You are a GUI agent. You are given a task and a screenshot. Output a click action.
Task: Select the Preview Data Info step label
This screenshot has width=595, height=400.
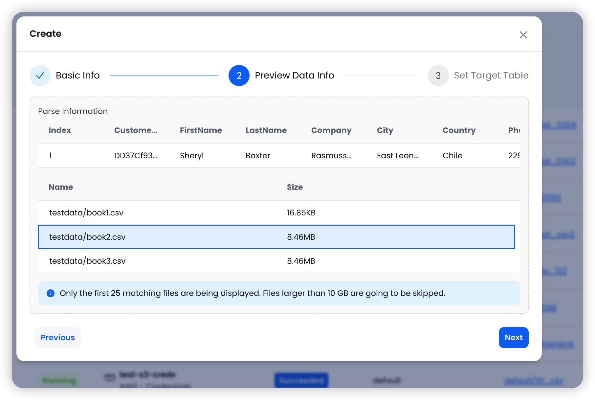(294, 76)
